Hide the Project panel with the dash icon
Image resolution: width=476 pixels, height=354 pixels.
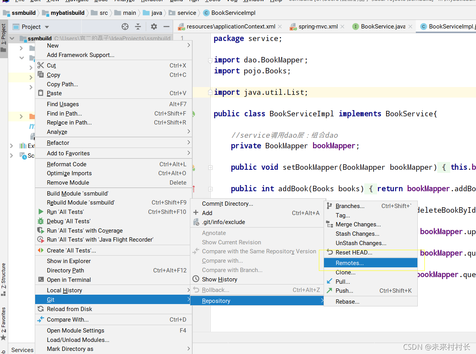166,27
